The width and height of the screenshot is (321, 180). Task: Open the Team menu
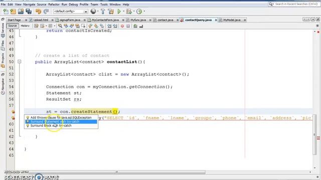94,4
